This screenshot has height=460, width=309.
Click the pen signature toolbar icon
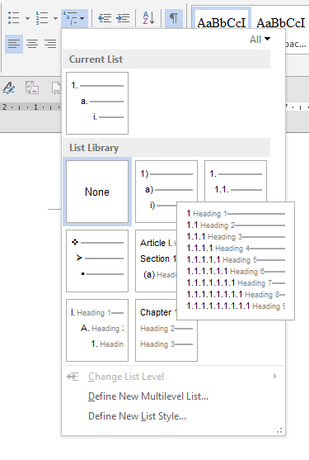pyautogui.click(x=9, y=88)
